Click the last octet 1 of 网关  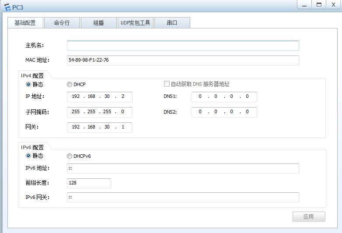[123, 127]
